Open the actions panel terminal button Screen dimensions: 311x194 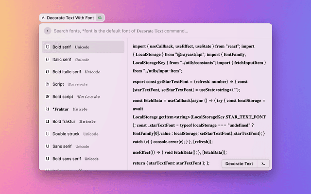point(263,163)
